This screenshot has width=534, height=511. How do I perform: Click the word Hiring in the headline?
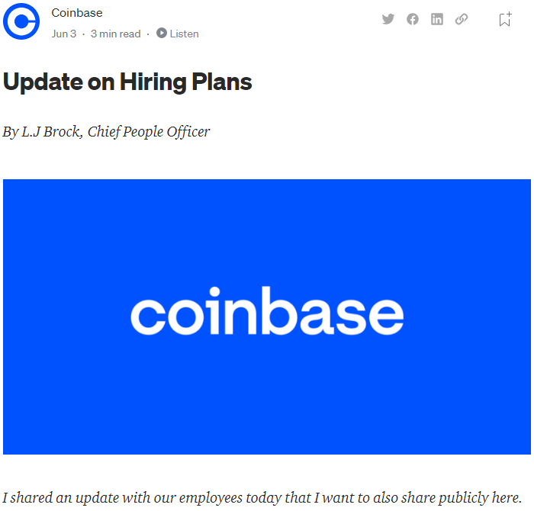pos(153,82)
